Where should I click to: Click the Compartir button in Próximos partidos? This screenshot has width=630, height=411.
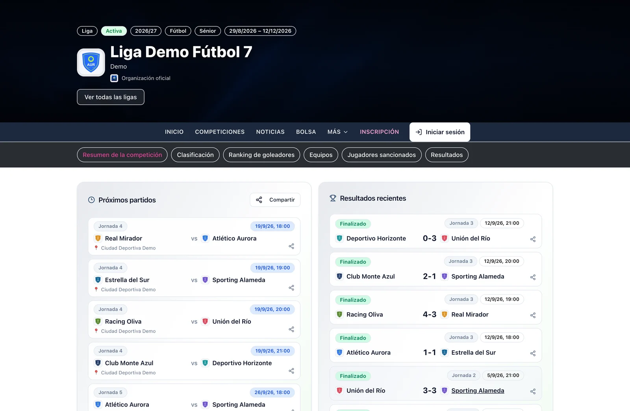[x=275, y=200]
